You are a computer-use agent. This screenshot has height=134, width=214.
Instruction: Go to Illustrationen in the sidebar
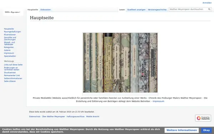tap(10, 35)
